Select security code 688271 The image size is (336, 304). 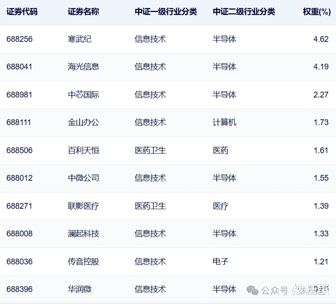[19, 206]
